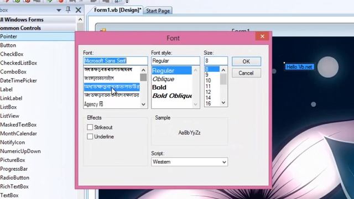Select Bold font style
354x199 pixels.
159,87
